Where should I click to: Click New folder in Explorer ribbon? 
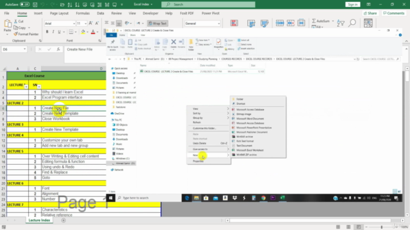pyautogui.click(x=191, y=45)
